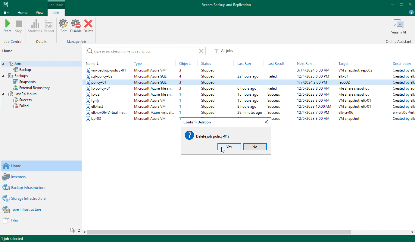Open the job Report icon
This screenshot has height=242, width=415.
pos(49,26)
